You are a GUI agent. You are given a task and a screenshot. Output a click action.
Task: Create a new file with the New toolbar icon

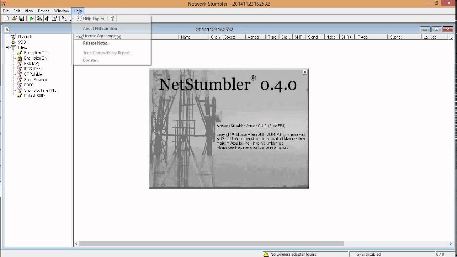pyautogui.click(x=6, y=19)
